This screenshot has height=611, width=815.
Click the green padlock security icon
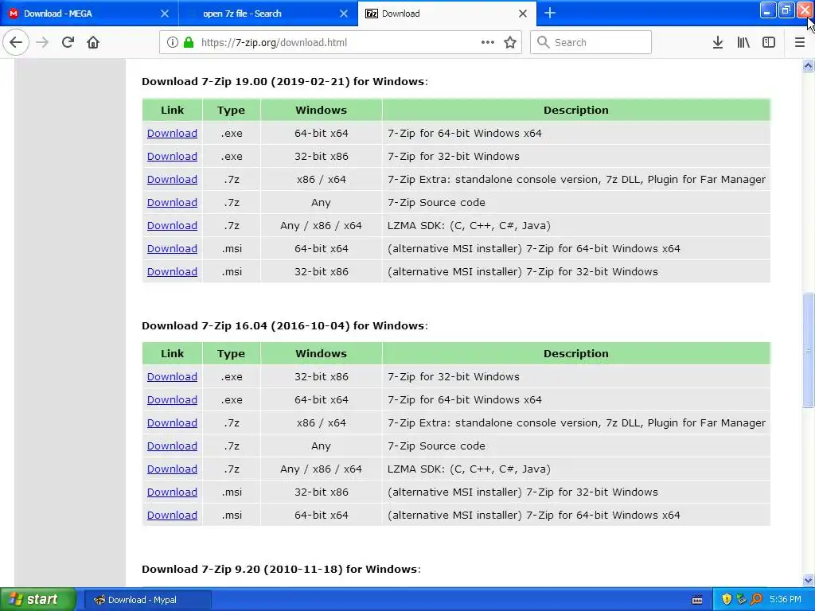tap(189, 43)
